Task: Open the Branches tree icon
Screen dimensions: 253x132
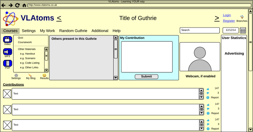Action: (242, 17)
